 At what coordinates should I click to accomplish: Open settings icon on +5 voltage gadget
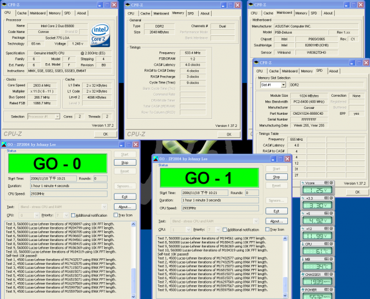point(327,213)
